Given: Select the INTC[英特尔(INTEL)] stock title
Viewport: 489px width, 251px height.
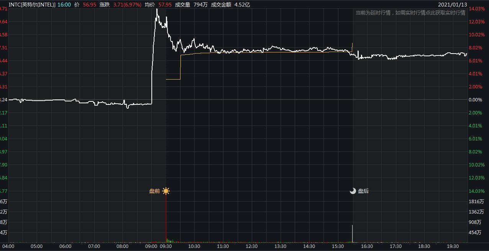Looking at the screenshot, I should click(x=32, y=5).
